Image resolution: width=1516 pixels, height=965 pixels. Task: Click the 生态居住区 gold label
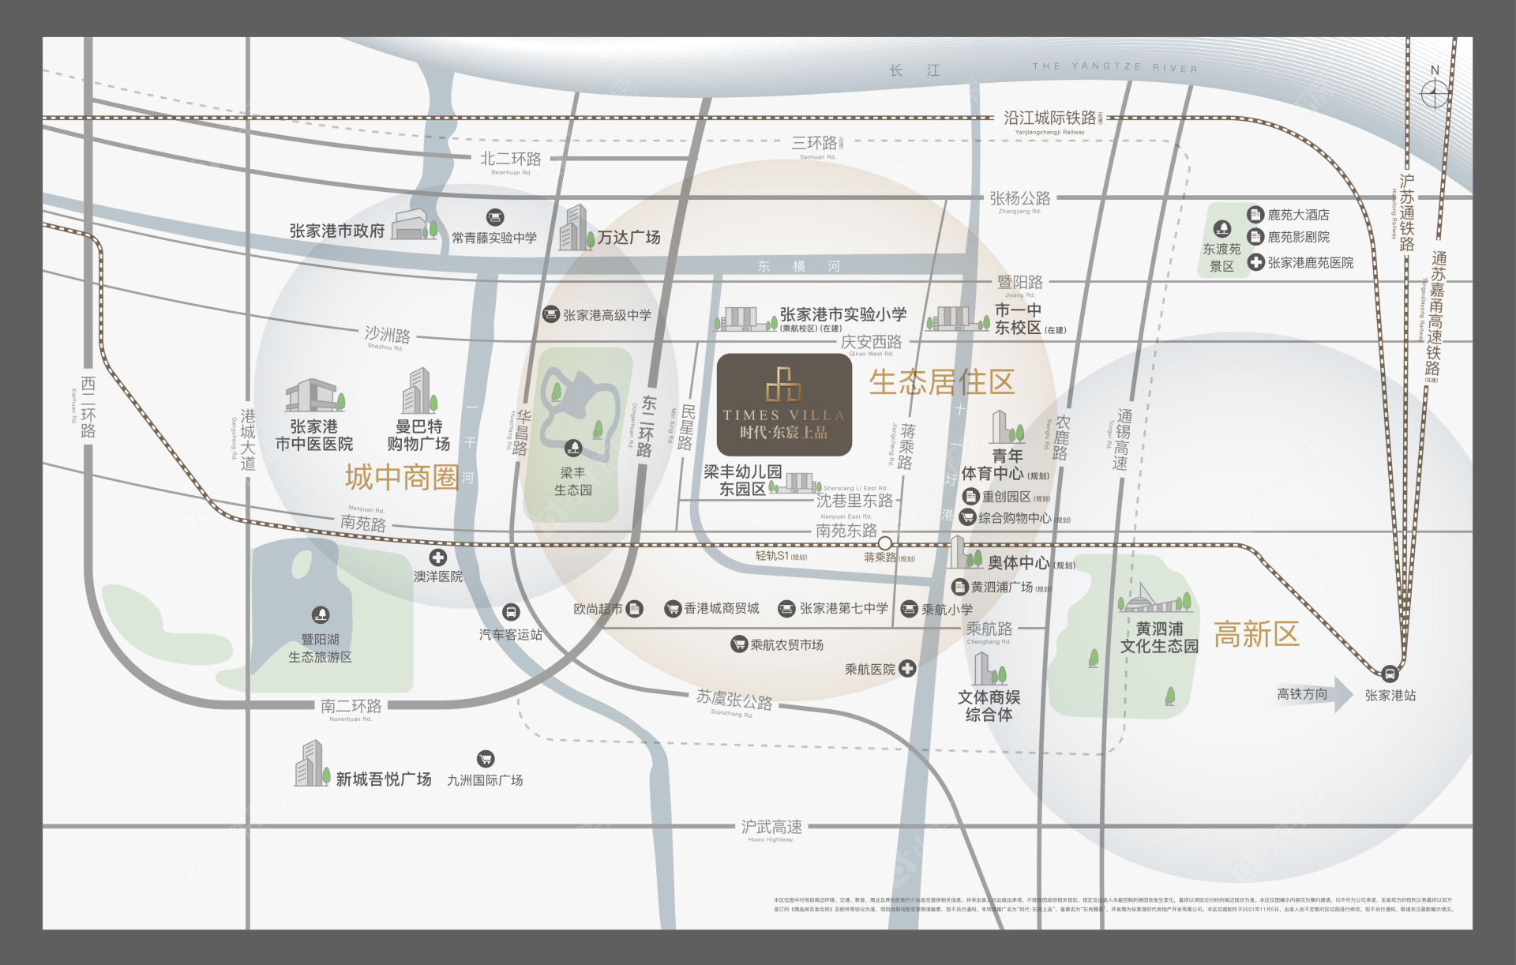(x=941, y=382)
